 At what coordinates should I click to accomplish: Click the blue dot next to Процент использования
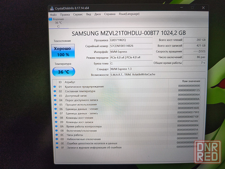[55, 104]
